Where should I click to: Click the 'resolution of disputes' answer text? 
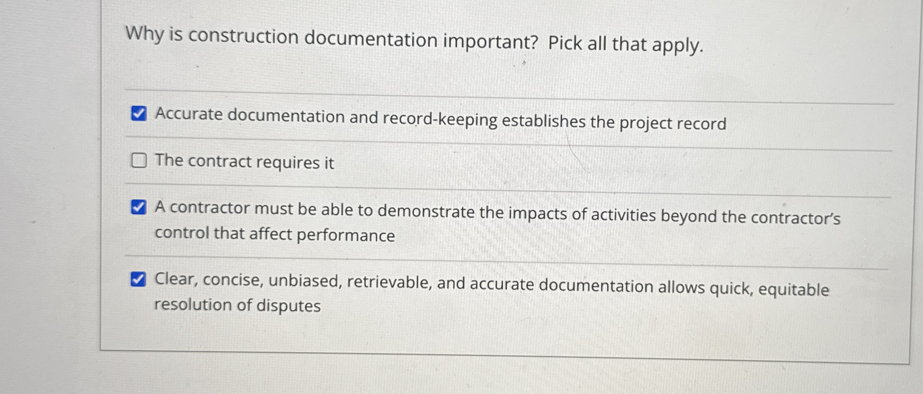237,305
